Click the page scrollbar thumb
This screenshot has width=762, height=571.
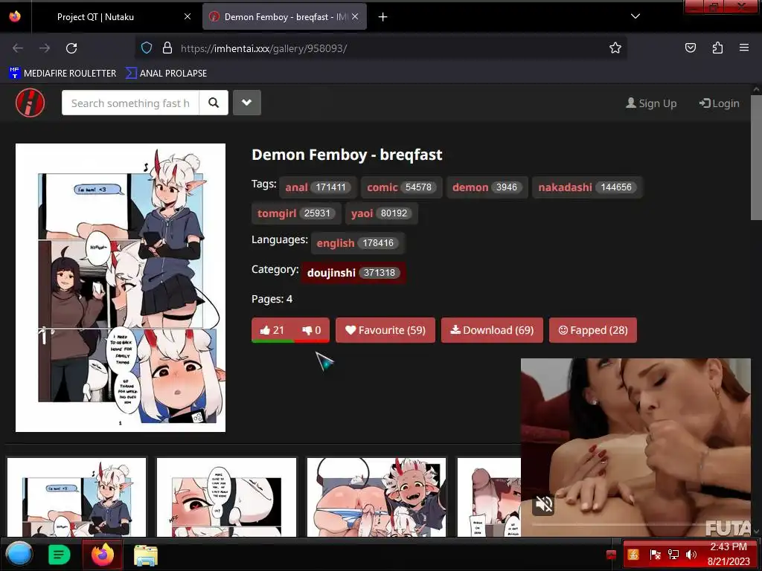tap(756, 157)
